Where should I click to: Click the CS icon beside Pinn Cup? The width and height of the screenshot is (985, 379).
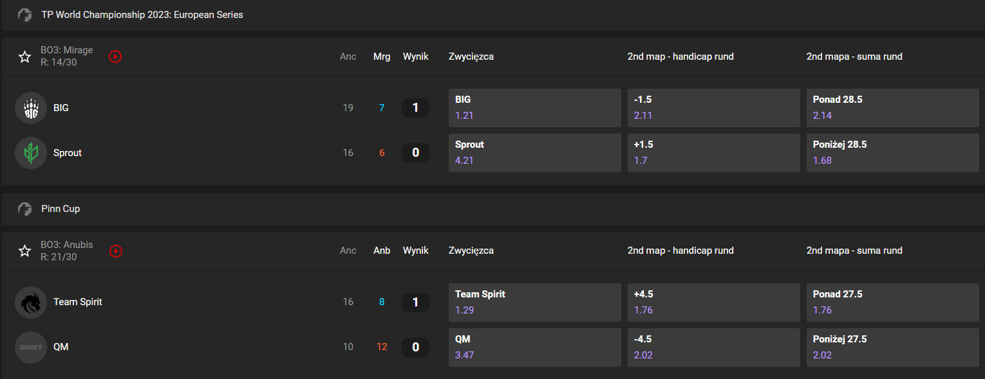24,209
